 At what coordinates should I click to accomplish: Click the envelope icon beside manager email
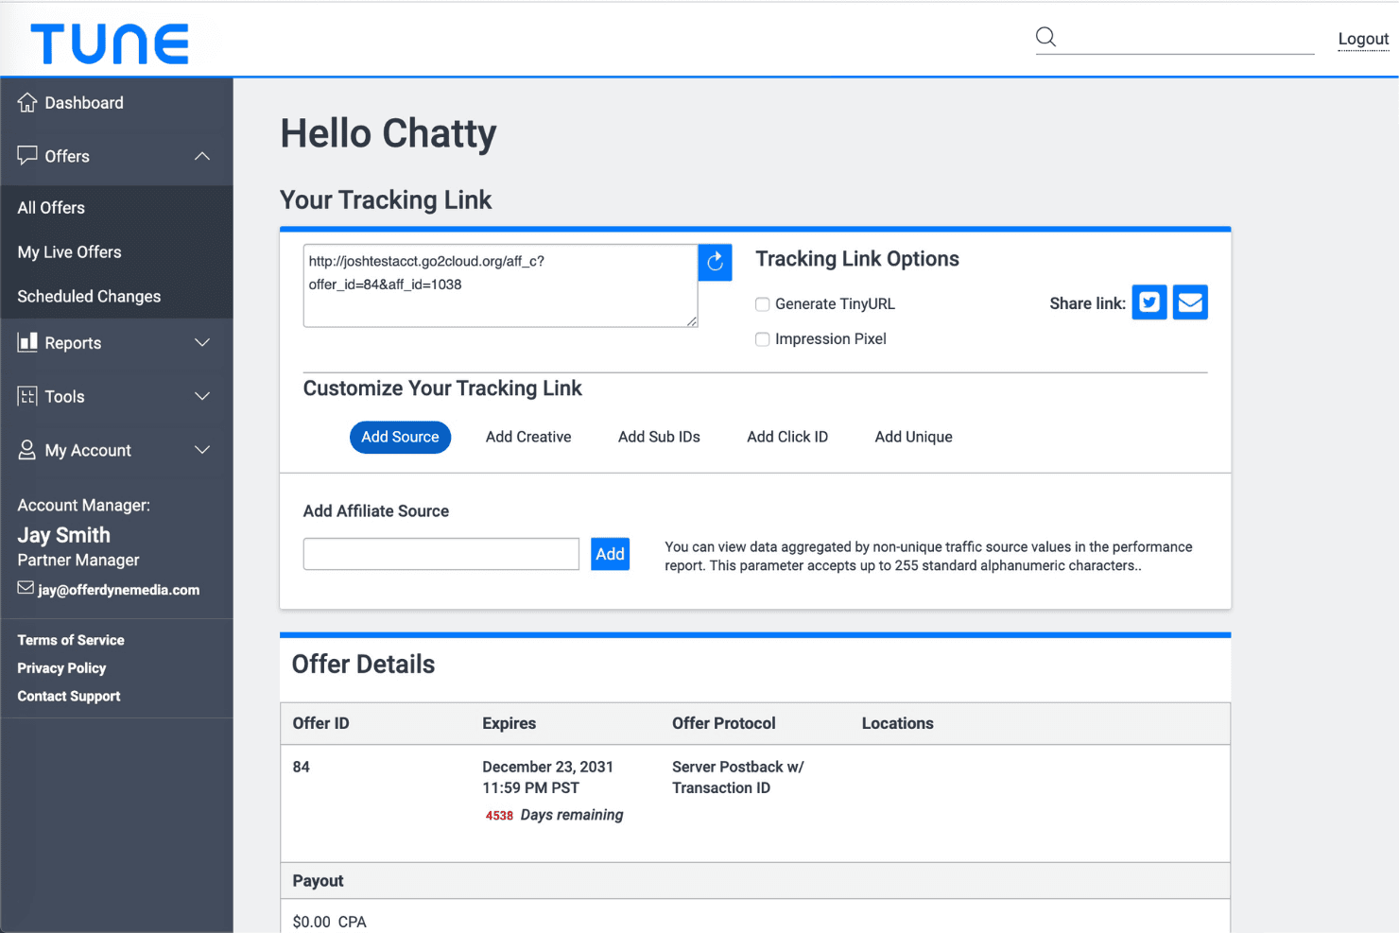tap(26, 588)
